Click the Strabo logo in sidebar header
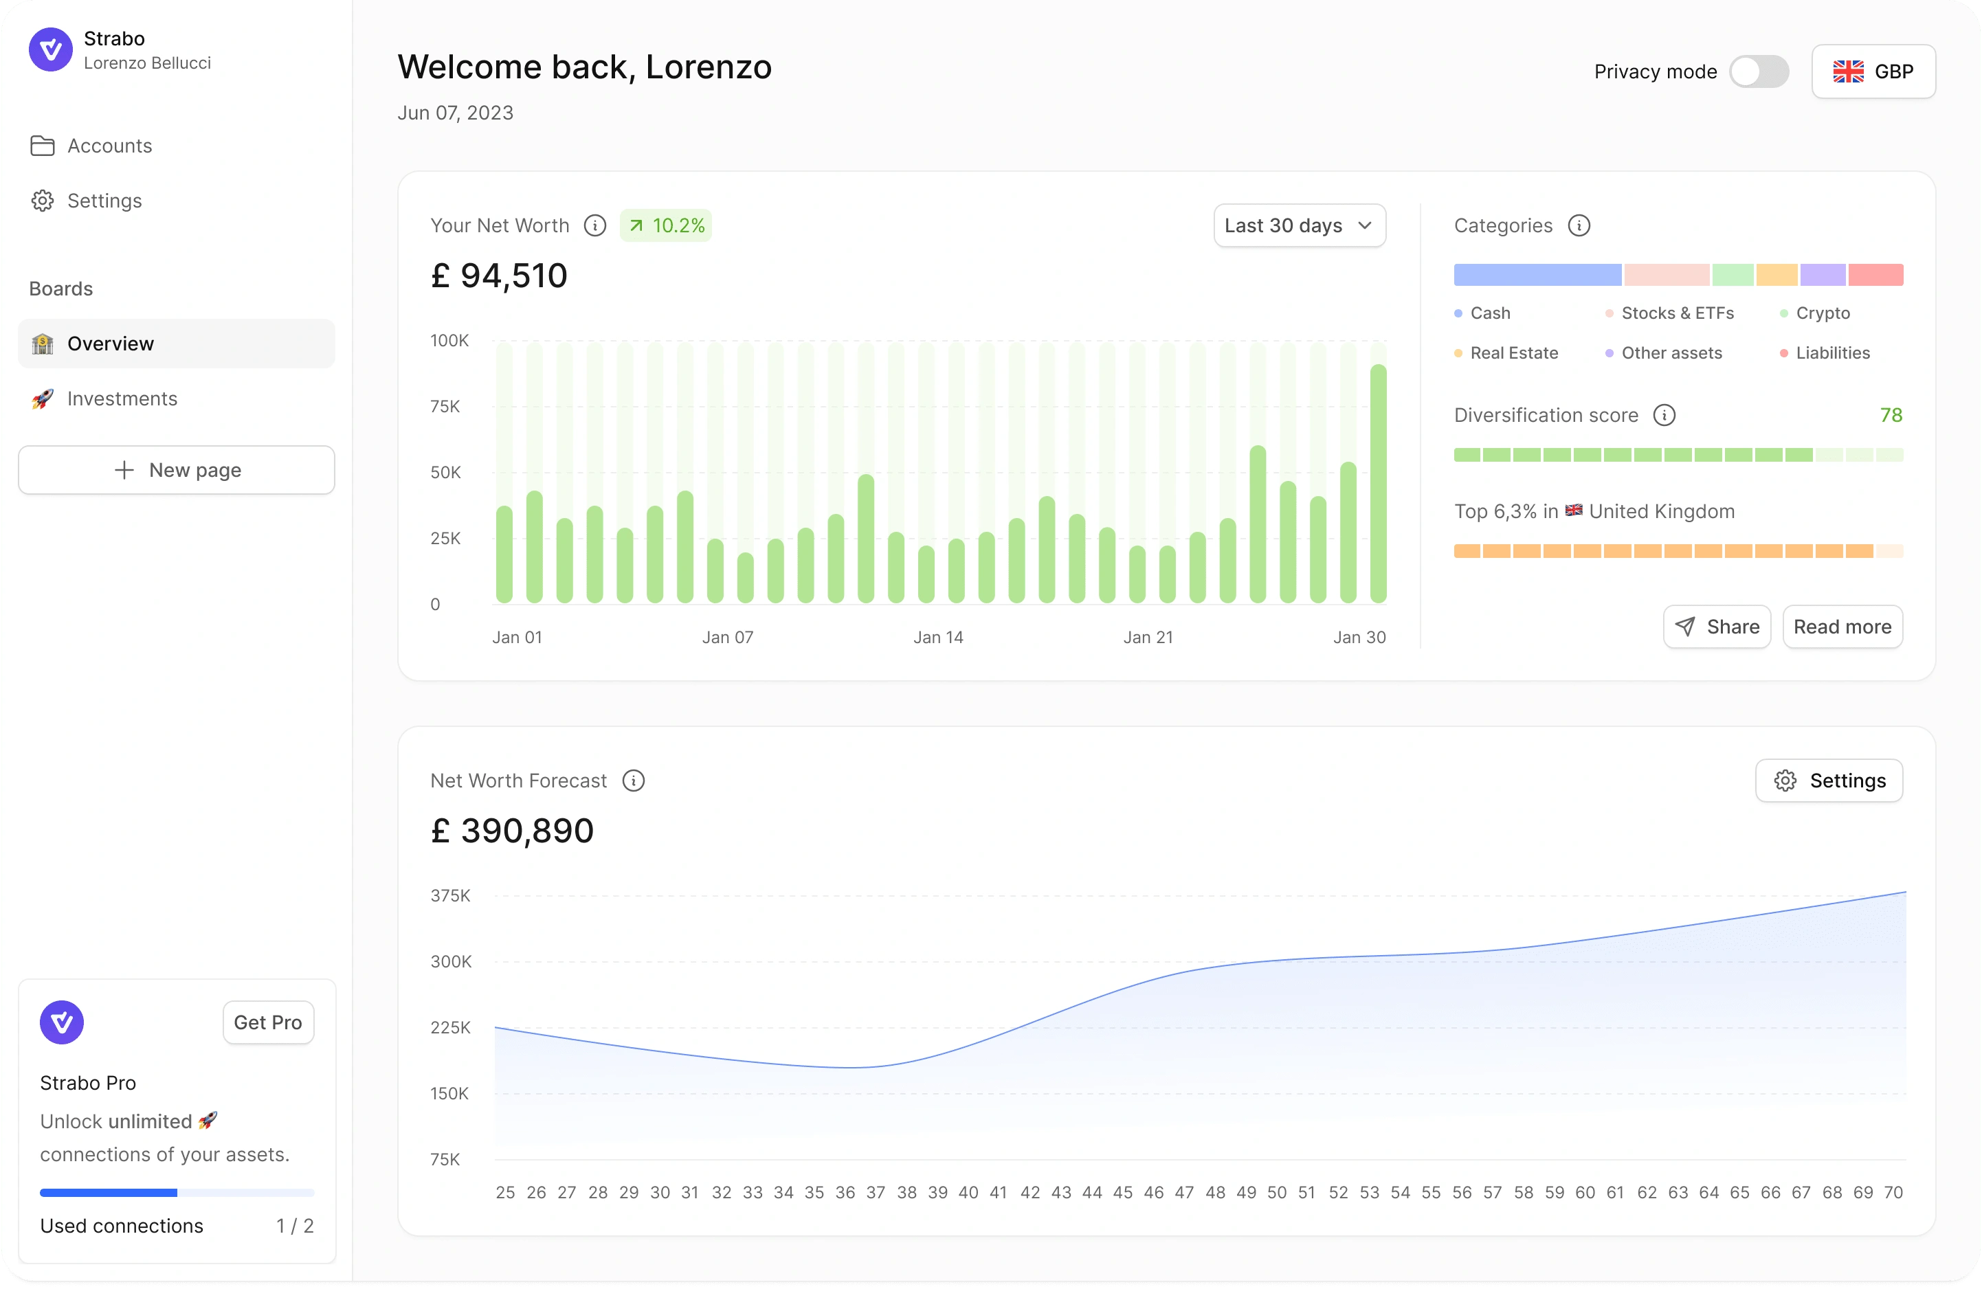This screenshot has width=1982, height=1289. (51, 50)
